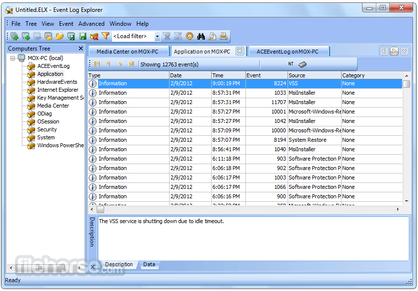Open a log file with the yellow folder icon
418x291 pixels.
(60, 36)
